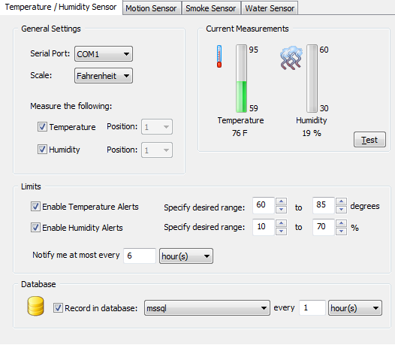Increase the minimum temperature limit spinner
The image size is (395, 345).
point(281,201)
